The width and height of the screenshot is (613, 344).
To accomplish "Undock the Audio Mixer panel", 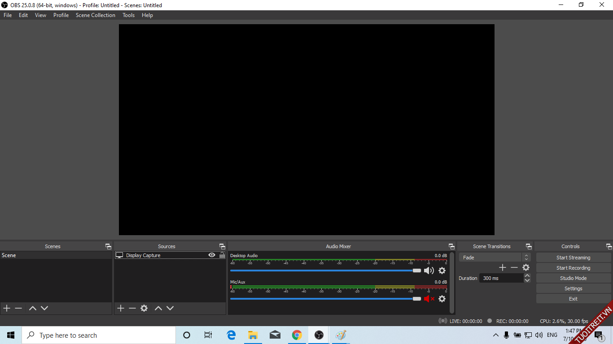I will coord(451,246).
